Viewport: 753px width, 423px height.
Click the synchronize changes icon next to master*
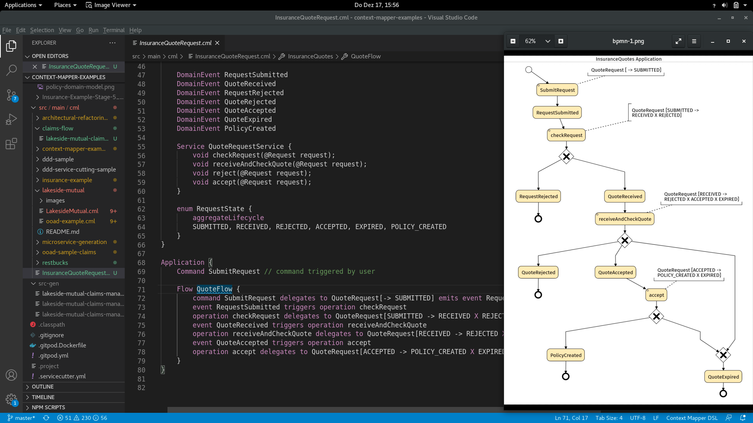click(x=46, y=418)
